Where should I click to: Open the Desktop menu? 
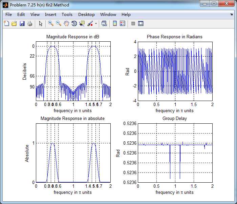tap(86, 15)
